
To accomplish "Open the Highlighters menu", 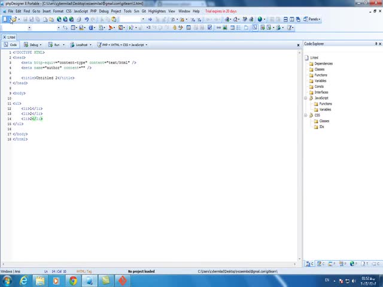I will tap(157, 11).
